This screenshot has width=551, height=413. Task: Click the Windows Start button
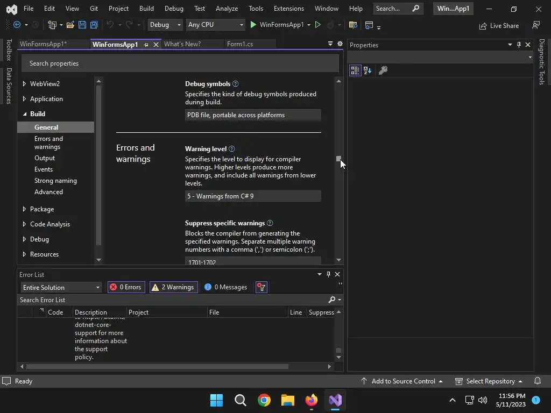tap(216, 400)
